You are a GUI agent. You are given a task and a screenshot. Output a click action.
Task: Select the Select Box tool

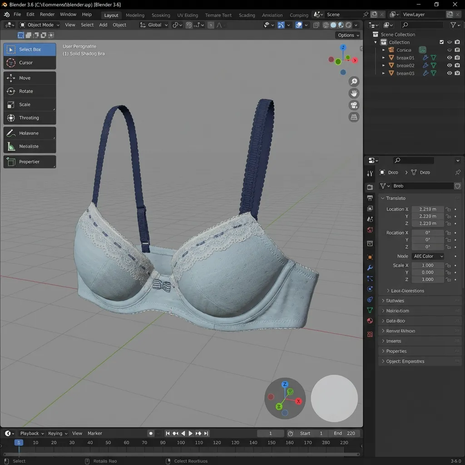[x=30, y=49]
